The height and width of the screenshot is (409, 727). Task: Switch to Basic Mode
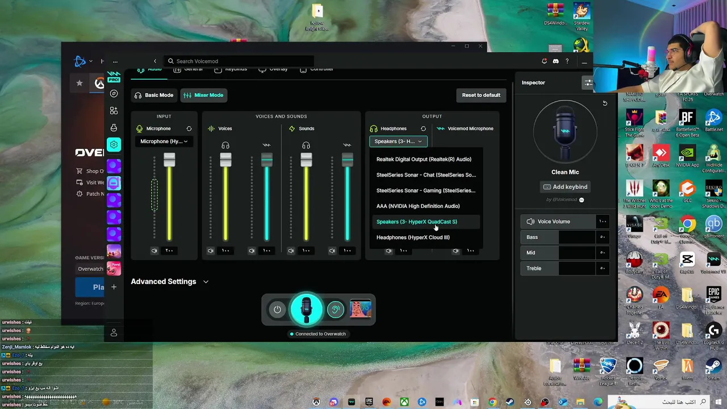154,95
